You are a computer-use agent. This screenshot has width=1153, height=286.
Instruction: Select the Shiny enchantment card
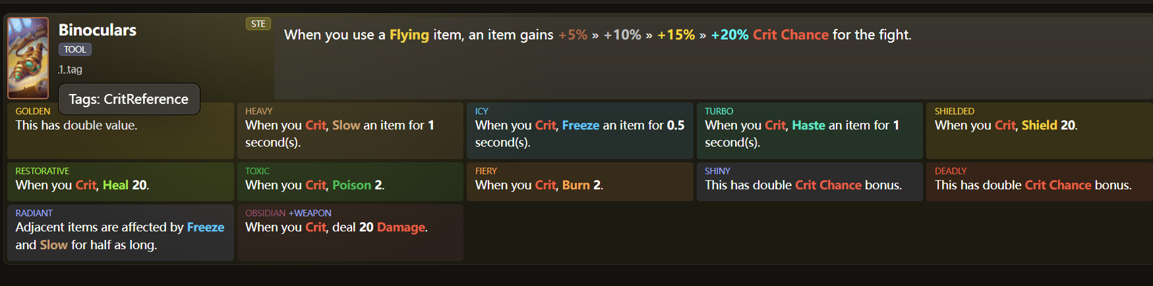tap(809, 181)
